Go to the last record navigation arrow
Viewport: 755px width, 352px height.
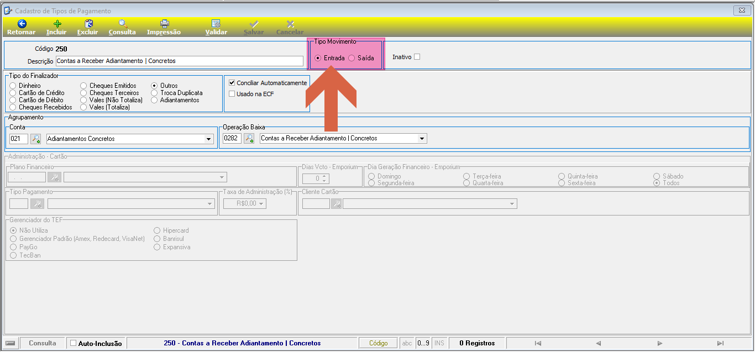point(720,343)
